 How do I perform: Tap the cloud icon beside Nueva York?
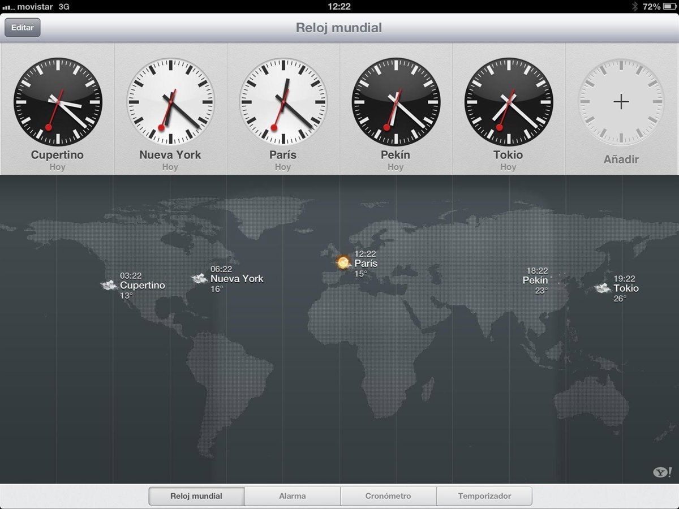(x=199, y=278)
